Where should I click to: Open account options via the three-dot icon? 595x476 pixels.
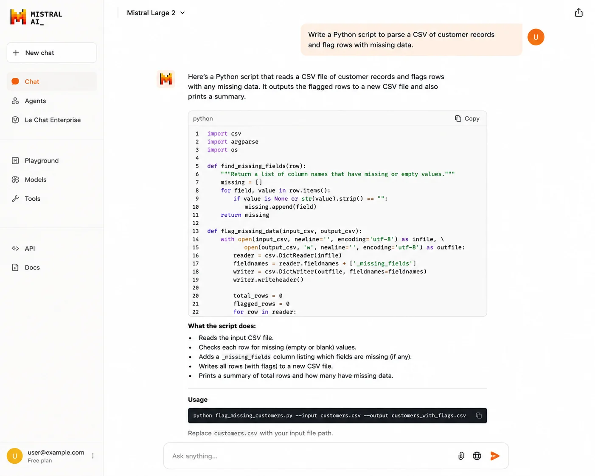[x=93, y=456]
